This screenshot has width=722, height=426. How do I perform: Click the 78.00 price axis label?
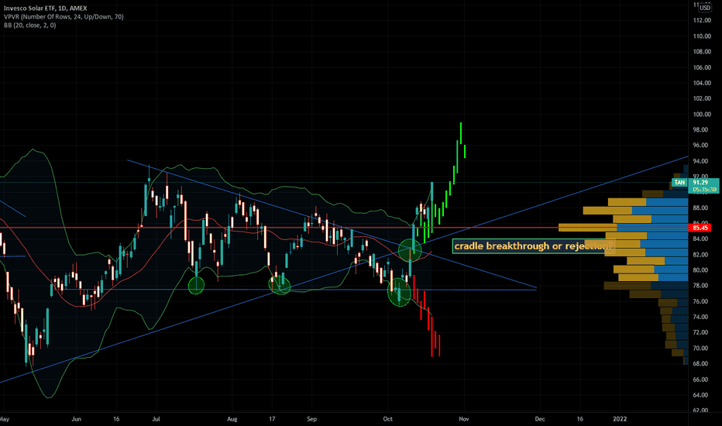tap(700, 286)
